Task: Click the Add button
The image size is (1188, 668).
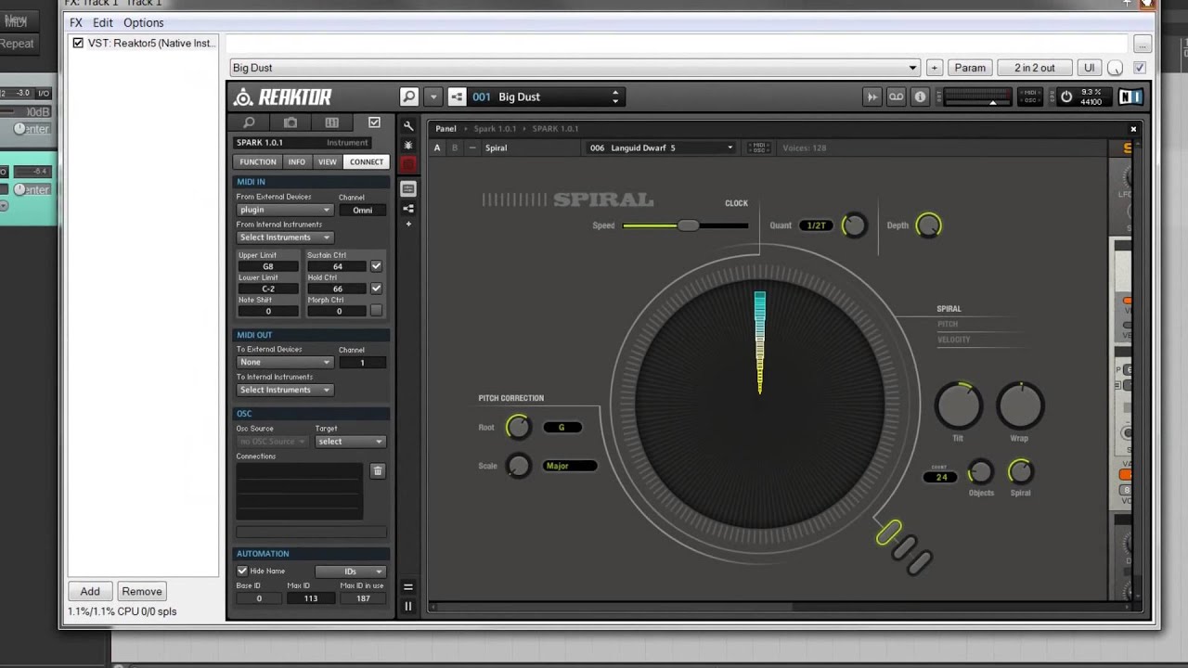Action: pos(90,591)
